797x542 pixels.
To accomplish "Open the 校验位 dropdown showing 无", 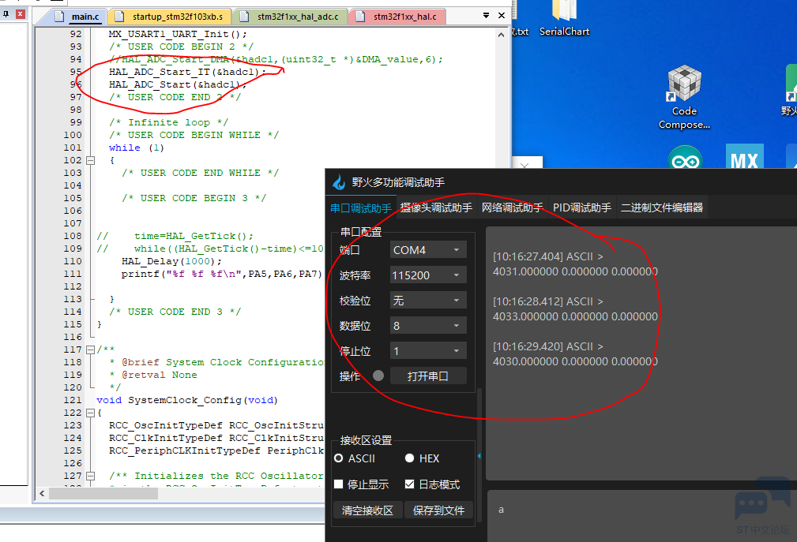I will [x=428, y=301].
